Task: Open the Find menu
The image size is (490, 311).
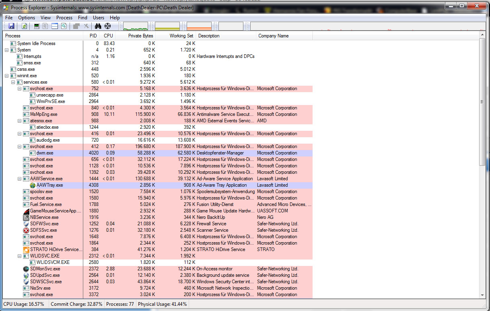Action: pos(82,18)
